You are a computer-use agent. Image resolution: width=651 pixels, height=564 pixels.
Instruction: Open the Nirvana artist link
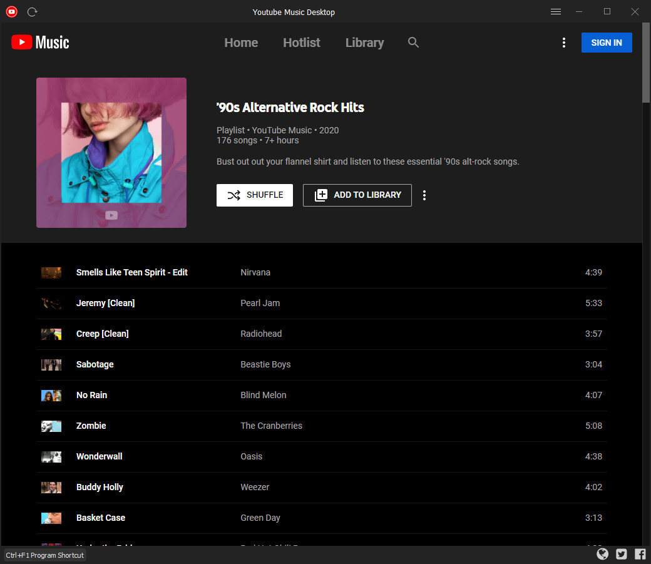255,272
